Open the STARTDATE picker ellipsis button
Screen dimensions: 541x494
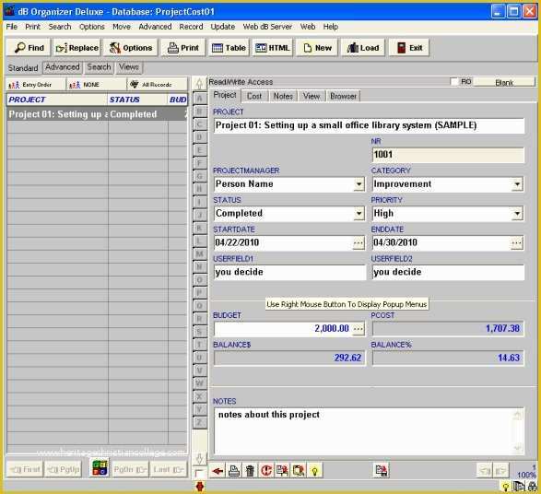[359, 243]
